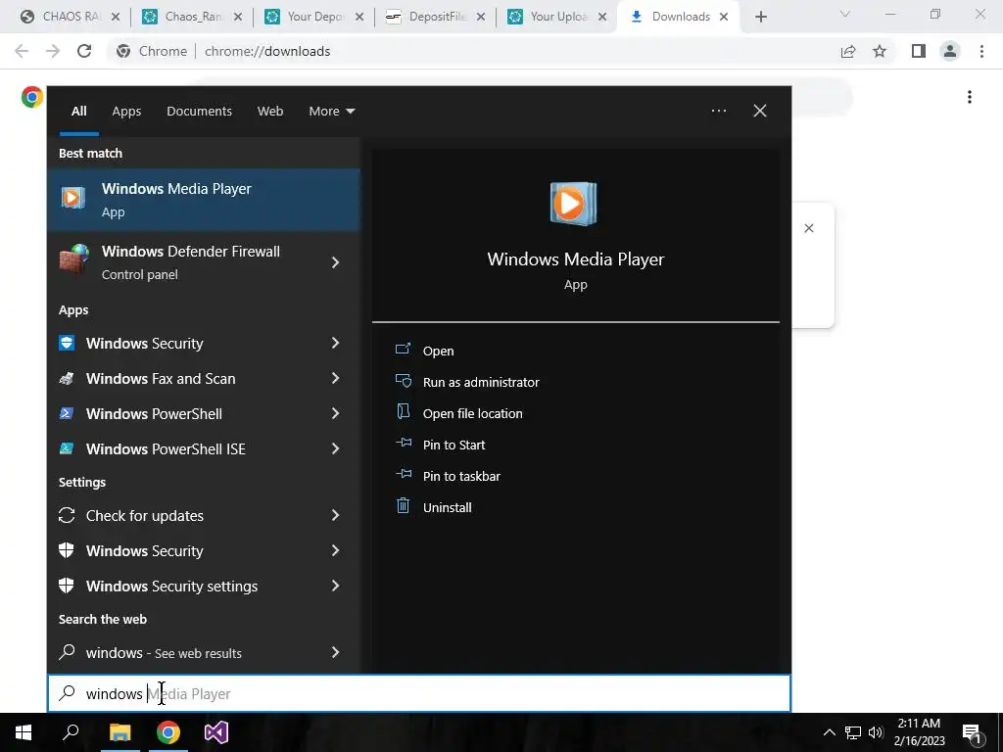The height and width of the screenshot is (752, 1003).
Task: Click the taskbar clock showing 2:11 AM
Action: [919, 732]
